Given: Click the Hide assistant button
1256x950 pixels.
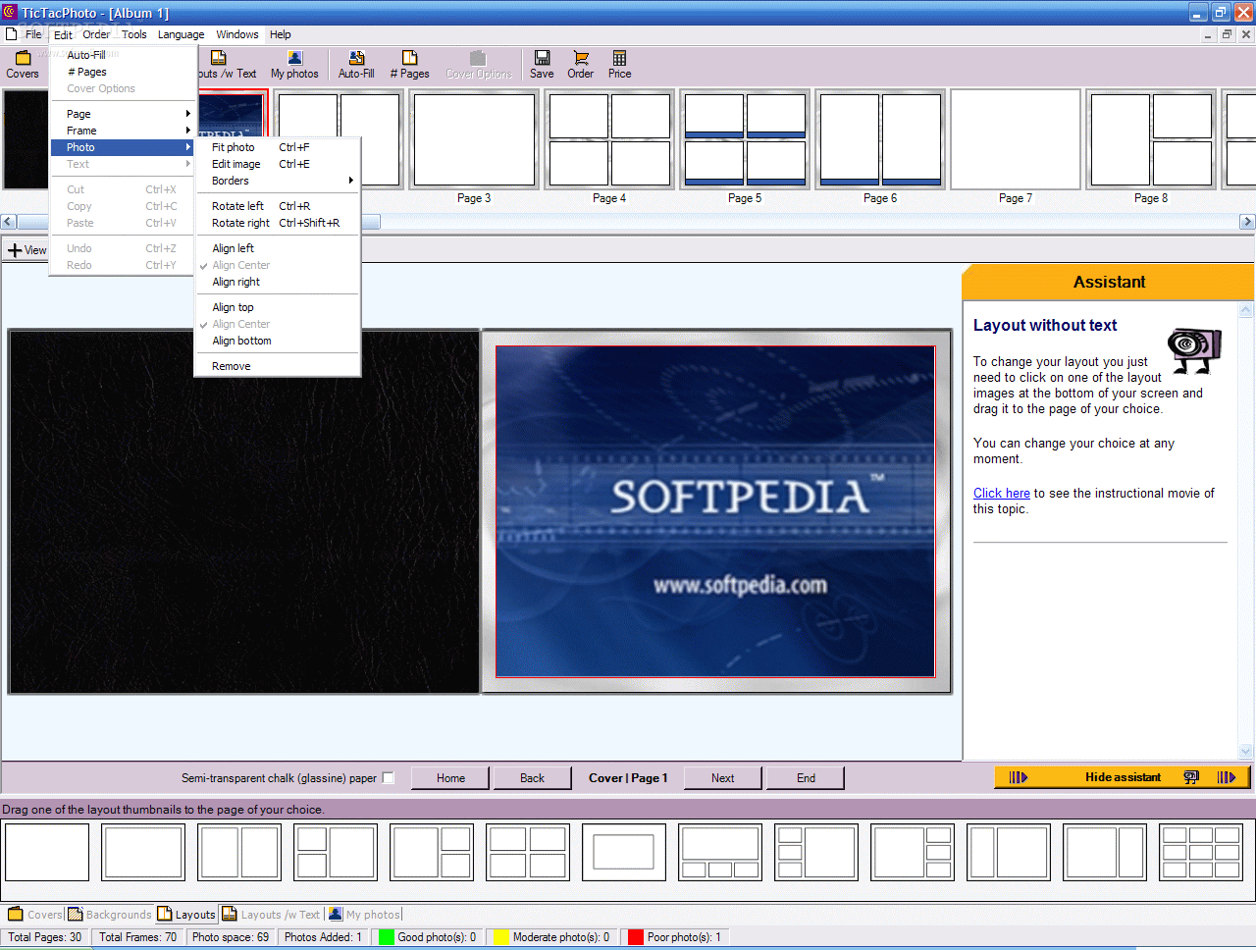Looking at the screenshot, I should [1123, 777].
